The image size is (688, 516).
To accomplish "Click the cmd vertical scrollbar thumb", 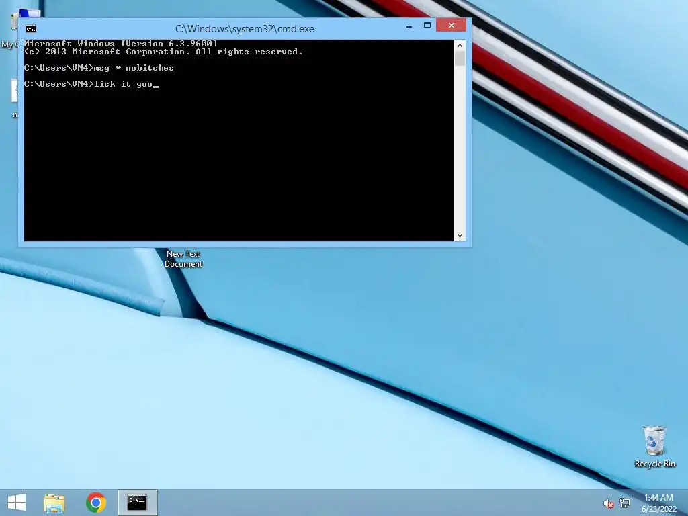I will 460,59.
